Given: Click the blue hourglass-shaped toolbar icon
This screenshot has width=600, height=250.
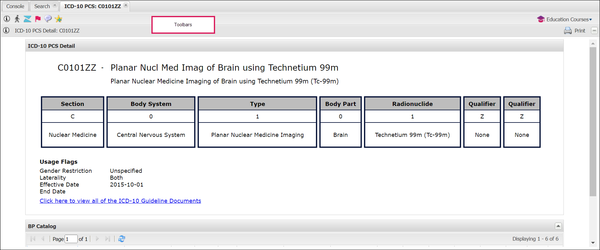Looking at the screenshot, I should pos(27,19).
